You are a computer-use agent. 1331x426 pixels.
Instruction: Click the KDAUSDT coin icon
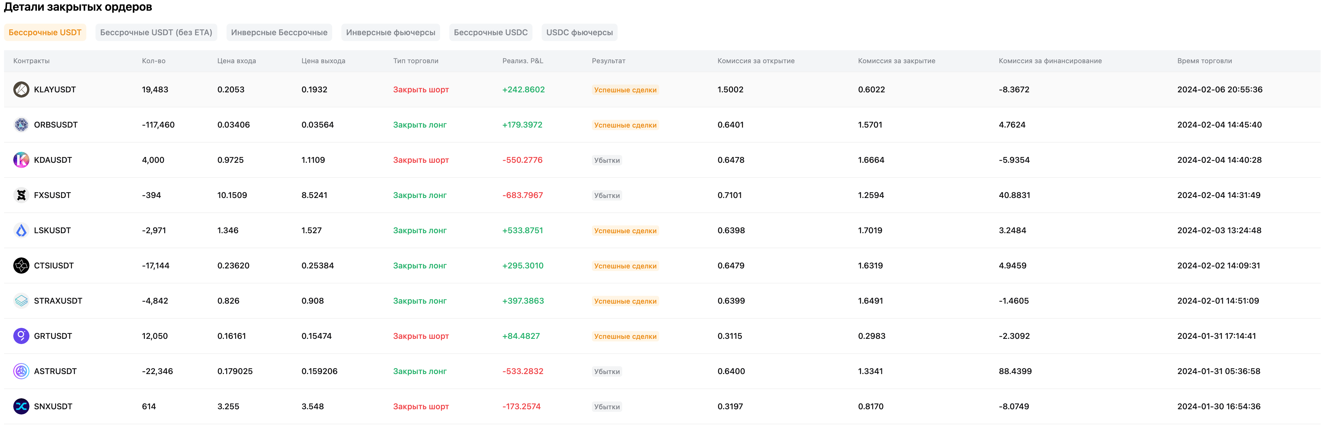pyautogui.click(x=21, y=160)
